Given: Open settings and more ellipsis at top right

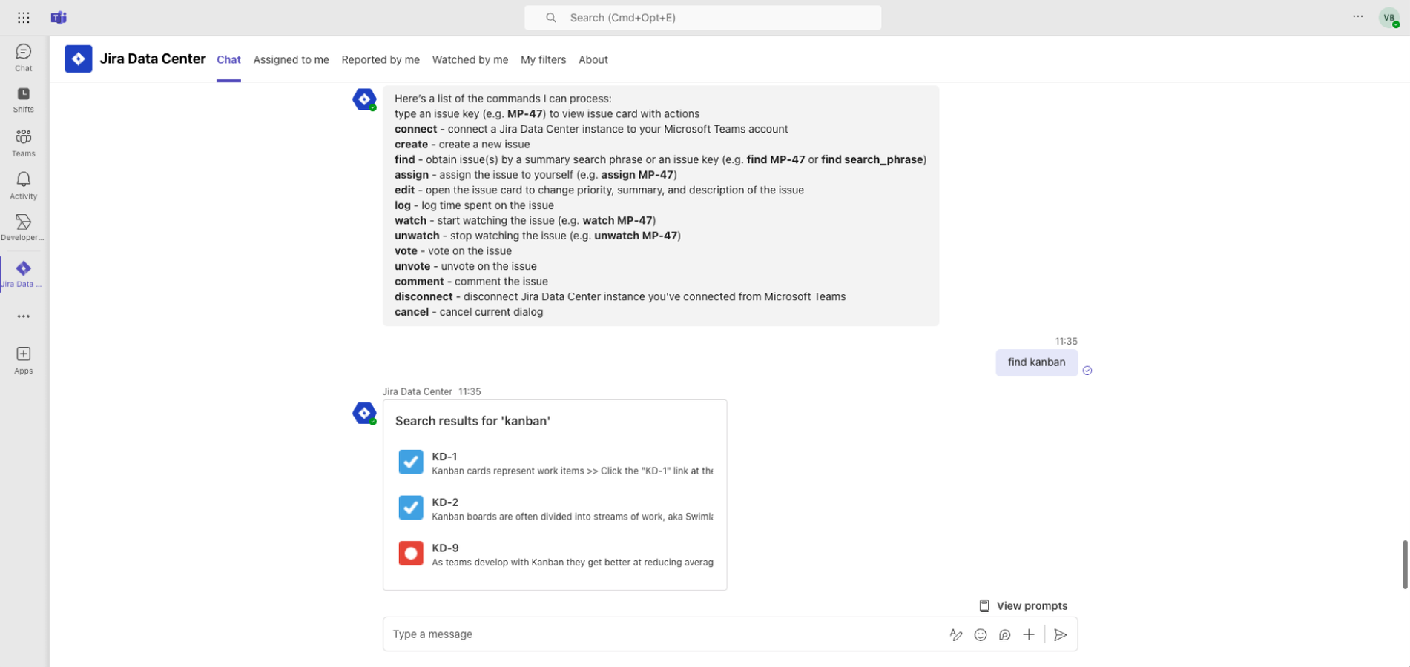Looking at the screenshot, I should (1357, 16).
